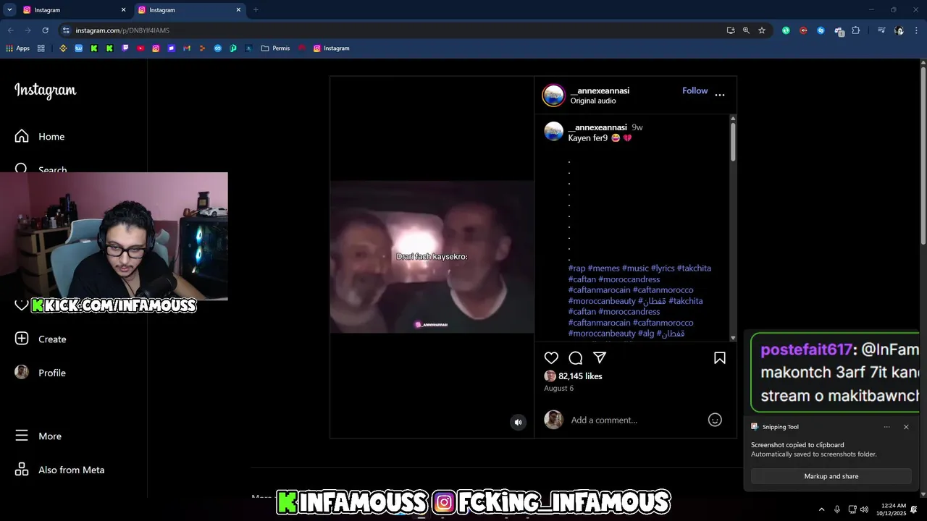Open a new browser tab
This screenshot has width=927, height=521.
coord(256,10)
